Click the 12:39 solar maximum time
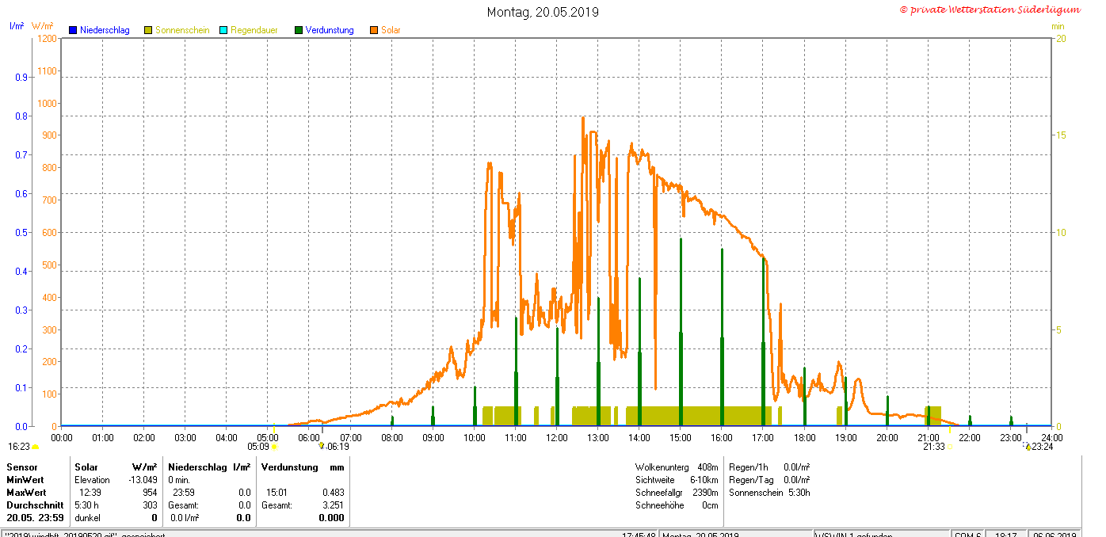 point(90,493)
